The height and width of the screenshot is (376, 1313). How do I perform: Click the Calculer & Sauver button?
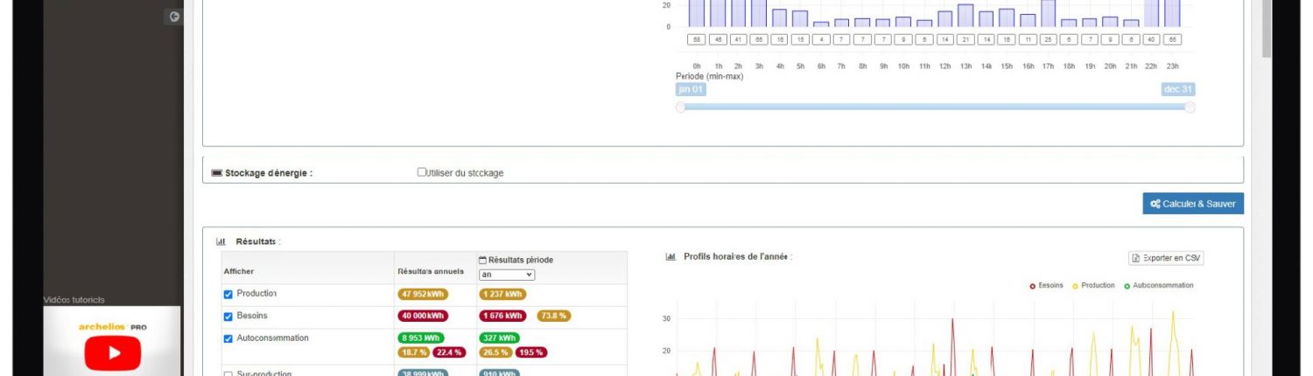pos(1193,204)
